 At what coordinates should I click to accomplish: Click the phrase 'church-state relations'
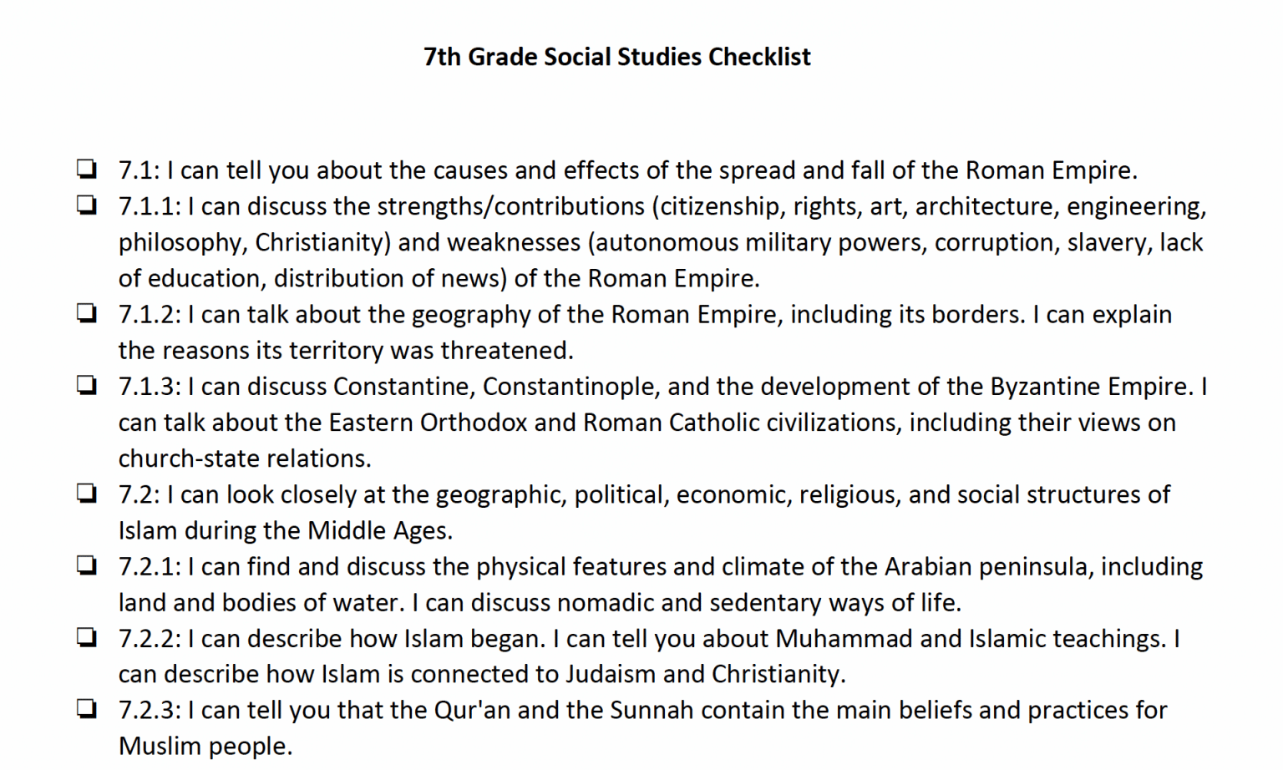[x=242, y=458]
